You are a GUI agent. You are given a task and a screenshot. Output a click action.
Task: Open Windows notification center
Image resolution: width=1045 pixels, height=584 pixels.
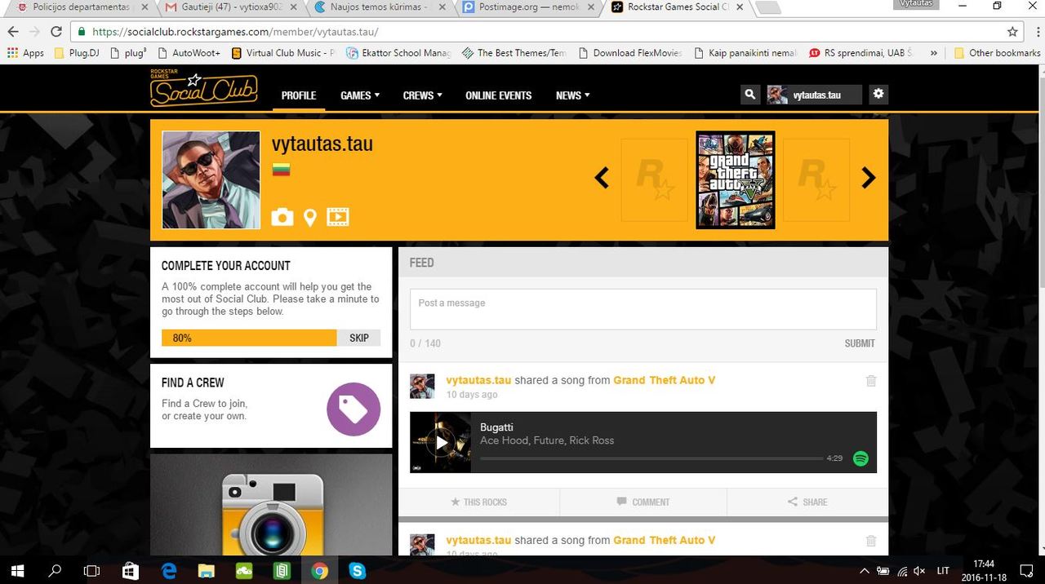[1027, 571]
